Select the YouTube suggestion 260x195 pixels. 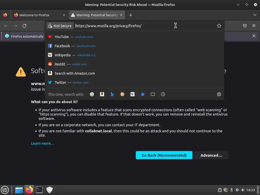135,37
